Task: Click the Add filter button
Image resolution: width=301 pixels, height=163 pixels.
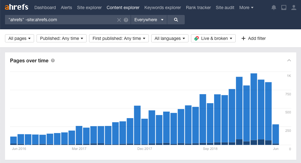Action: [x=253, y=38]
